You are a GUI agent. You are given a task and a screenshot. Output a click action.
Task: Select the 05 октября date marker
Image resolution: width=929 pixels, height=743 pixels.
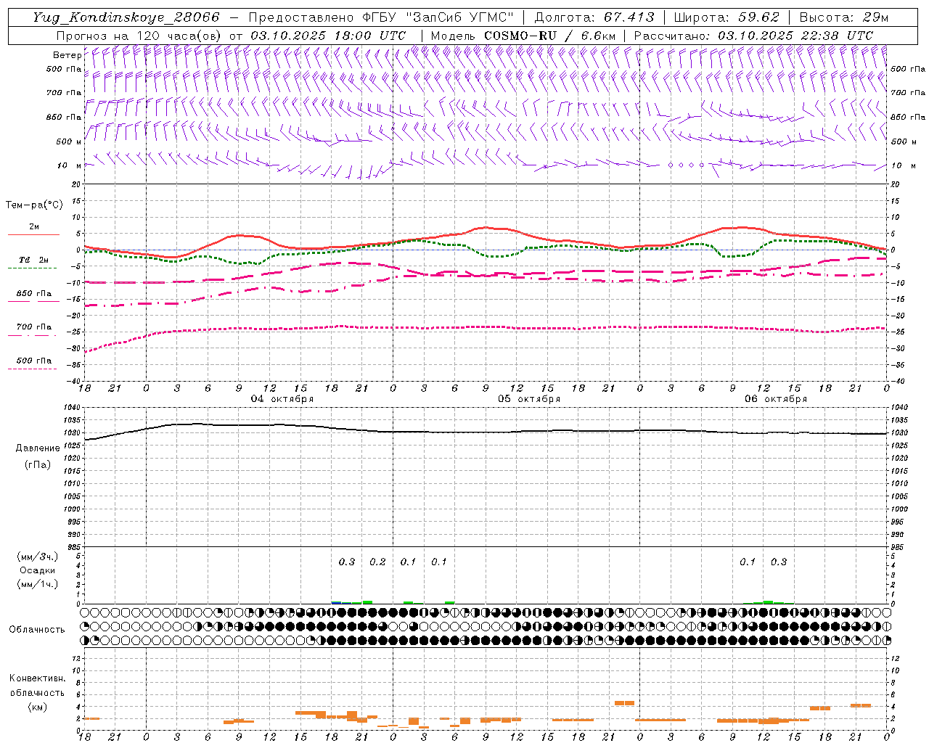coord(529,399)
